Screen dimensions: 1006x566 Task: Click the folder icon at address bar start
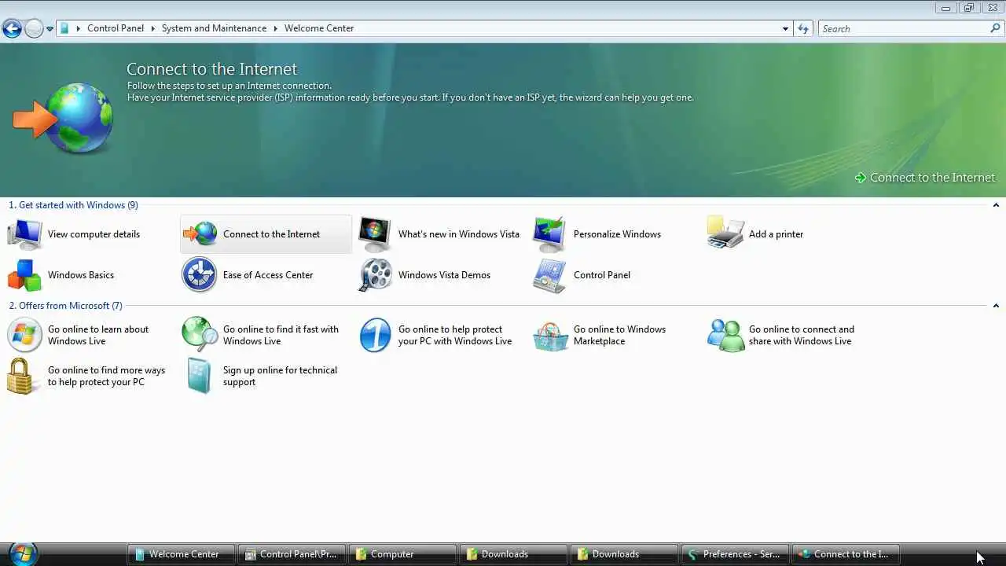click(65, 28)
